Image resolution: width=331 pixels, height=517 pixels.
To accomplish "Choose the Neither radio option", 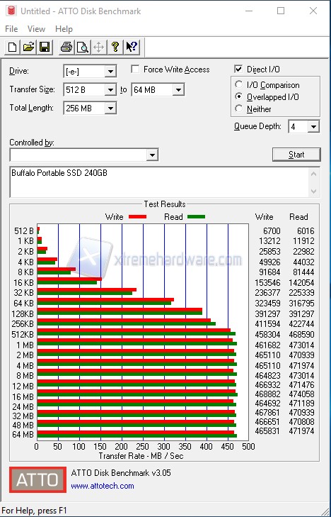I will (x=239, y=109).
